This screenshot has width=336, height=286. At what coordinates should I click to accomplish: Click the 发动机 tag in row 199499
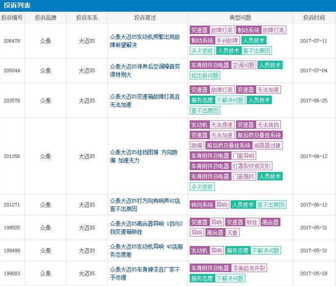pos(199,251)
